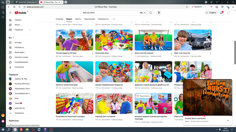This screenshot has height=132, width=236.
Task: Open the translate options three-dot menu
Action: [205, 7]
